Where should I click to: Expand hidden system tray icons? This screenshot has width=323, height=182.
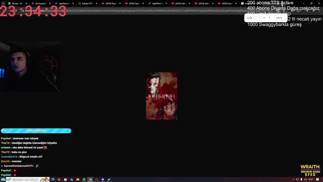click(x=293, y=179)
